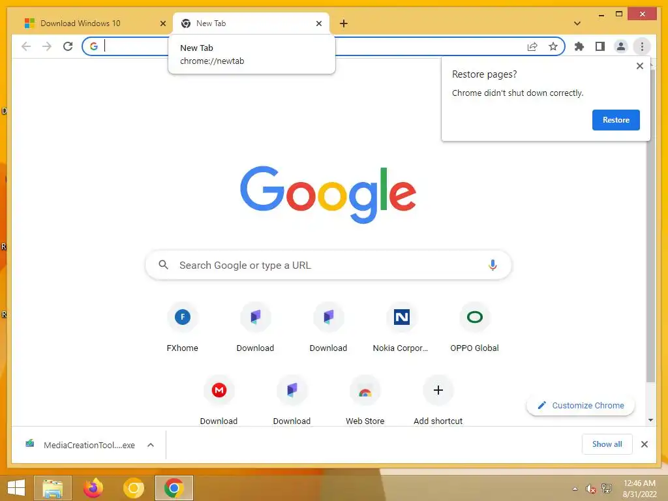Open the FXhome shortcut
The image size is (668, 501).
pyautogui.click(x=183, y=327)
